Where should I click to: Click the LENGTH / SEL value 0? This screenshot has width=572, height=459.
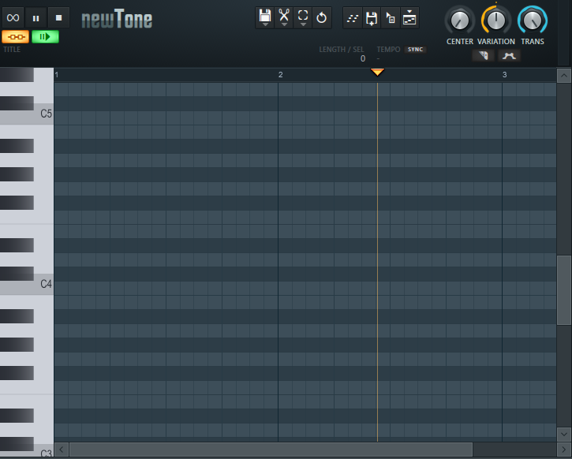(363, 58)
